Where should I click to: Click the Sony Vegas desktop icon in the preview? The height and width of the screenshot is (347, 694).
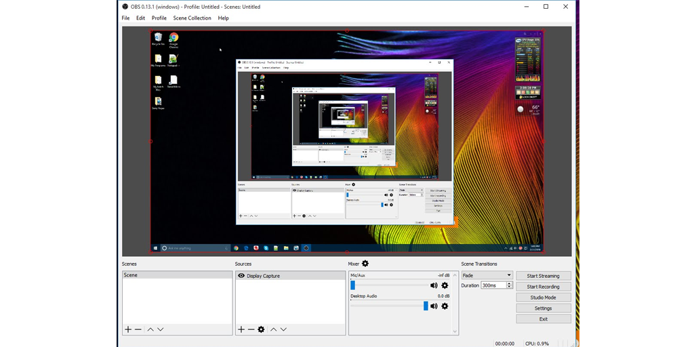tap(158, 103)
